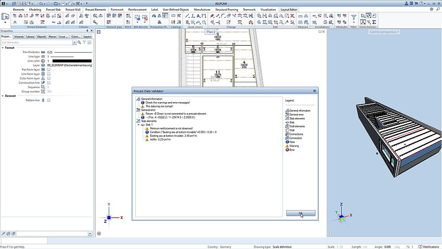The image size is (442, 249).
Task: Click the ribbon search magnifier at far right
Action: click(438, 10)
